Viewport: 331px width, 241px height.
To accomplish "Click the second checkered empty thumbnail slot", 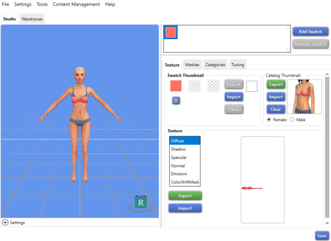I will tap(213, 86).
